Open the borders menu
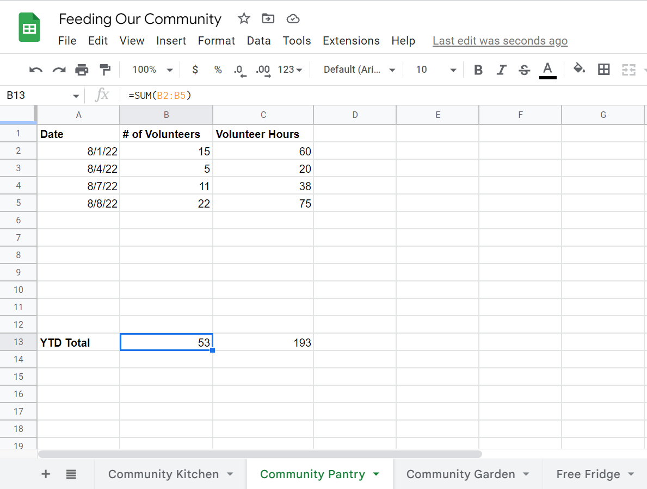 coord(604,70)
